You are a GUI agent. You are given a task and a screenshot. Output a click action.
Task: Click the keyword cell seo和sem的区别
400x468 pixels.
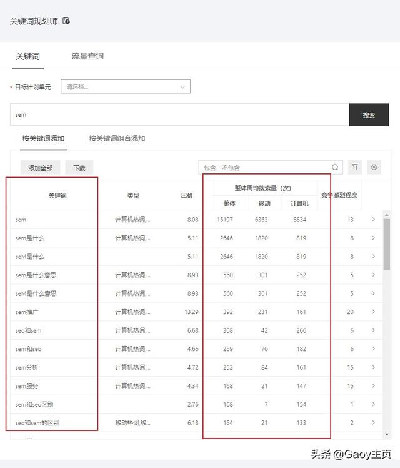[37, 423]
